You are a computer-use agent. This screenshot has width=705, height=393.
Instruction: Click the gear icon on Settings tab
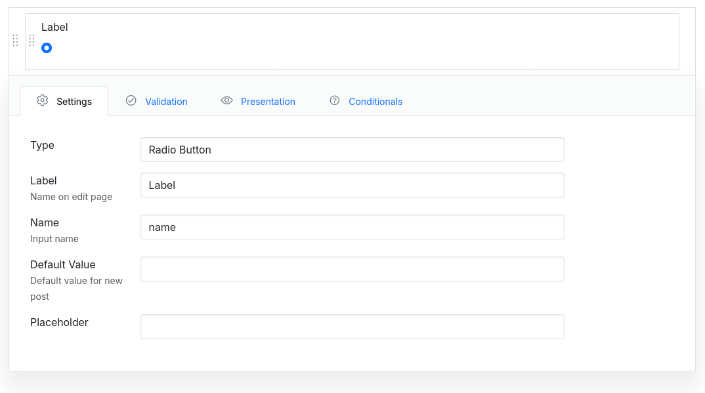click(x=43, y=100)
